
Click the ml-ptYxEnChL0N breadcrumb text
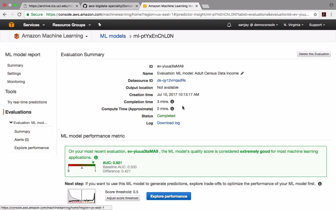pyautogui.click(x=154, y=36)
